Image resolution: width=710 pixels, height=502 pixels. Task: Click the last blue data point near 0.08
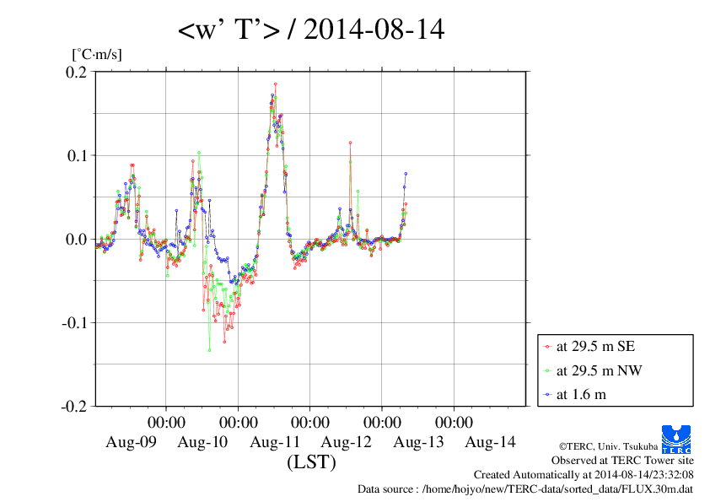406,174
